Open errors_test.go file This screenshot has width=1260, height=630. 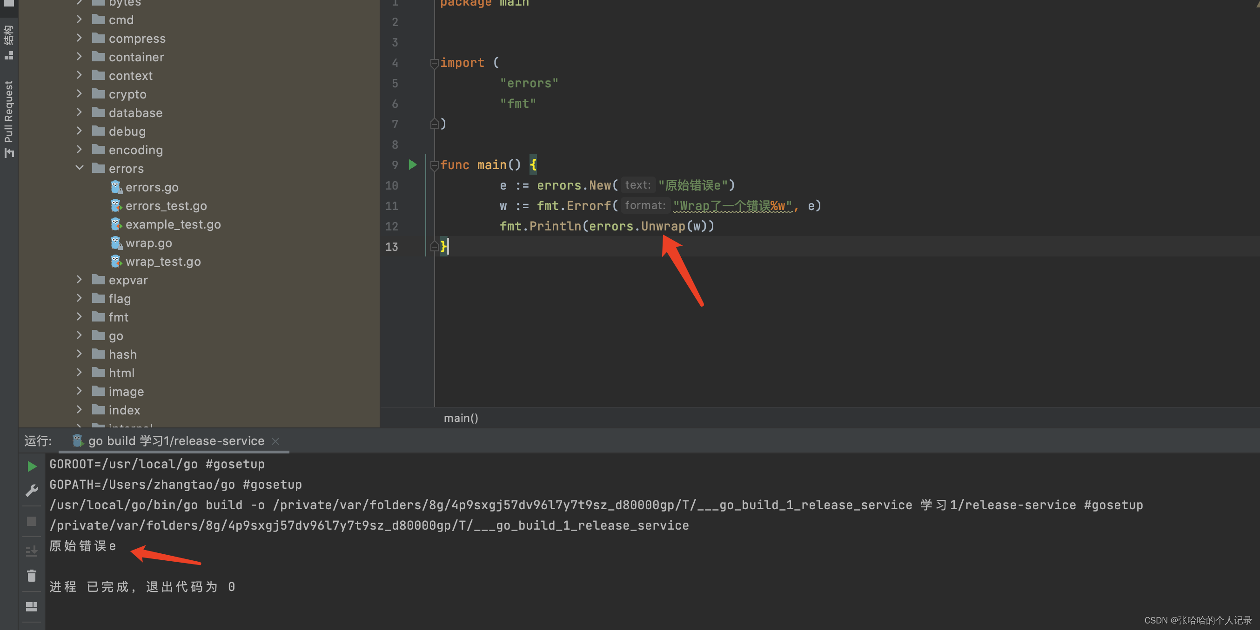coord(166,206)
